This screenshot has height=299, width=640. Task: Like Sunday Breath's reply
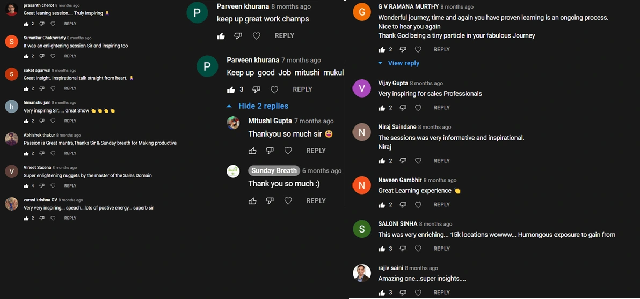pos(252,201)
